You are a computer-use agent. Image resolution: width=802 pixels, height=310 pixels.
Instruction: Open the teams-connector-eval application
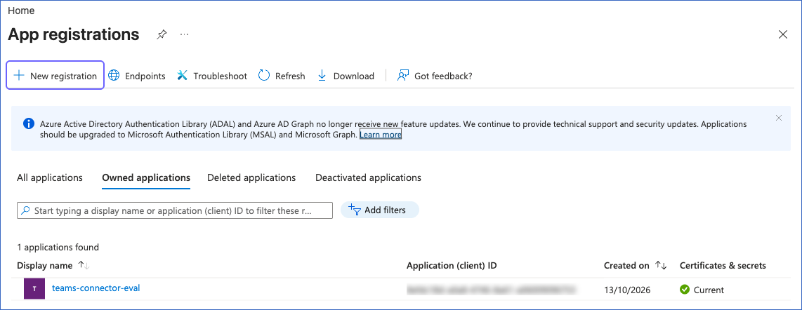pyautogui.click(x=96, y=288)
